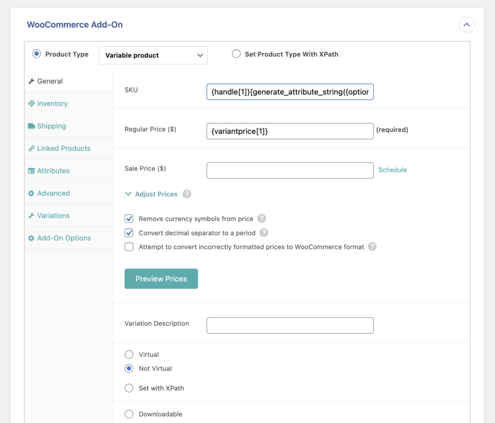Click the tag icon beside Inventory
This screenshot has height=423, width=495.
[x=32, y=103]
